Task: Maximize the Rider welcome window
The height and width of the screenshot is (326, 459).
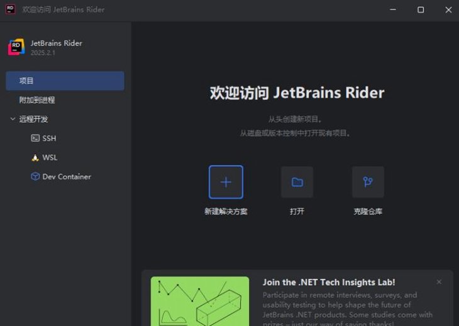Action: pyautogui.click(x=421, y=9)
